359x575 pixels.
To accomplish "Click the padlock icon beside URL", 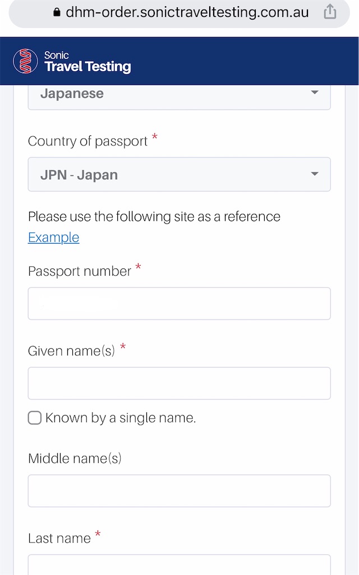I will click(x=57, y=12).
